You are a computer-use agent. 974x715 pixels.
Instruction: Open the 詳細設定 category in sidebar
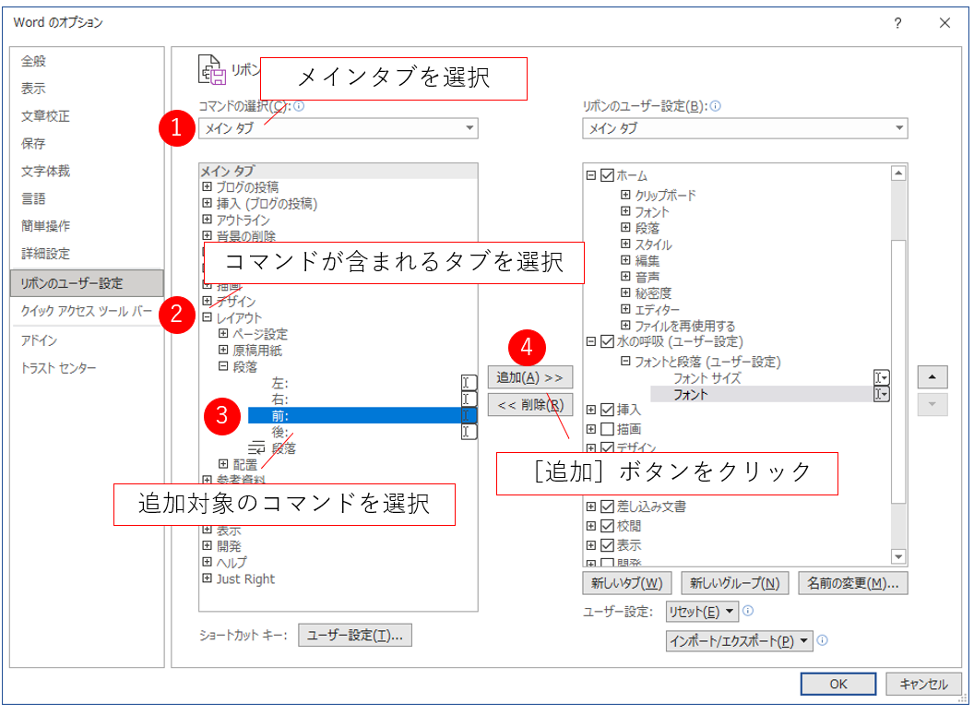46,254
